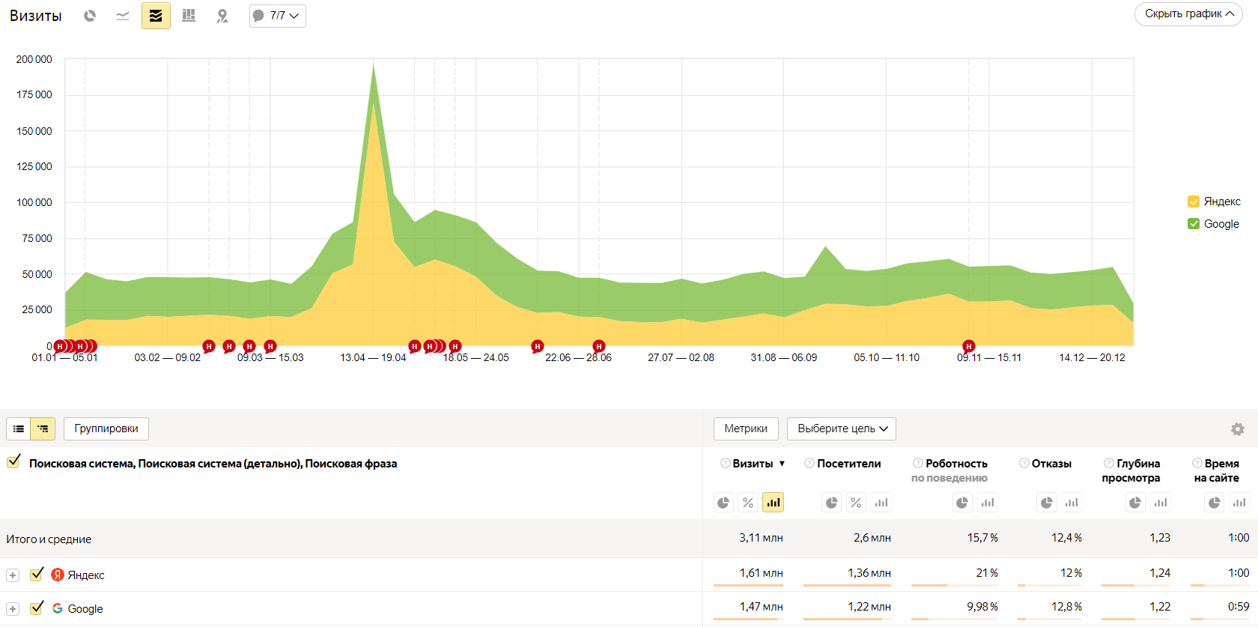Open help icon beside Время на сайте
This screenshot has height=627, width=1258.
point(1197,464)
